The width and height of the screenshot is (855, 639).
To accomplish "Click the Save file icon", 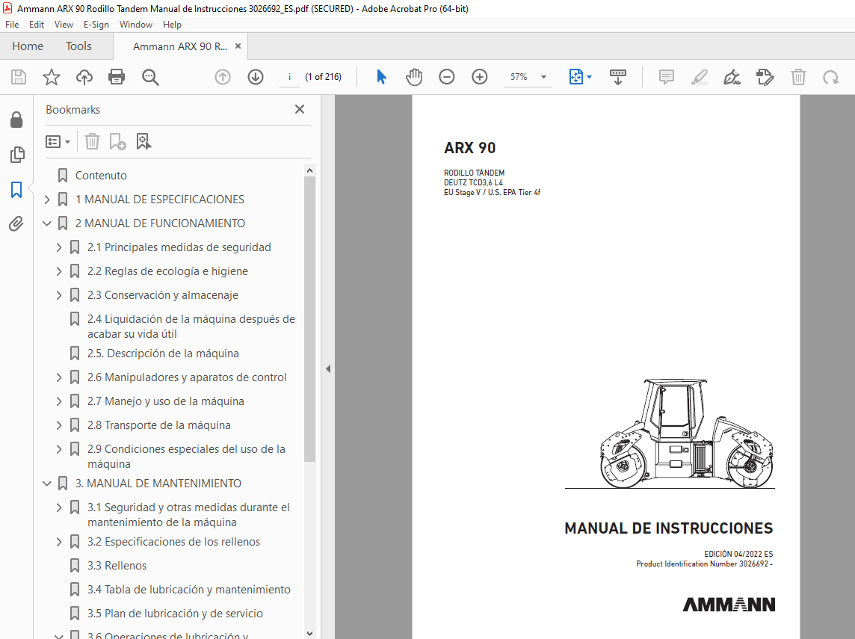I will tap(19, 77).
